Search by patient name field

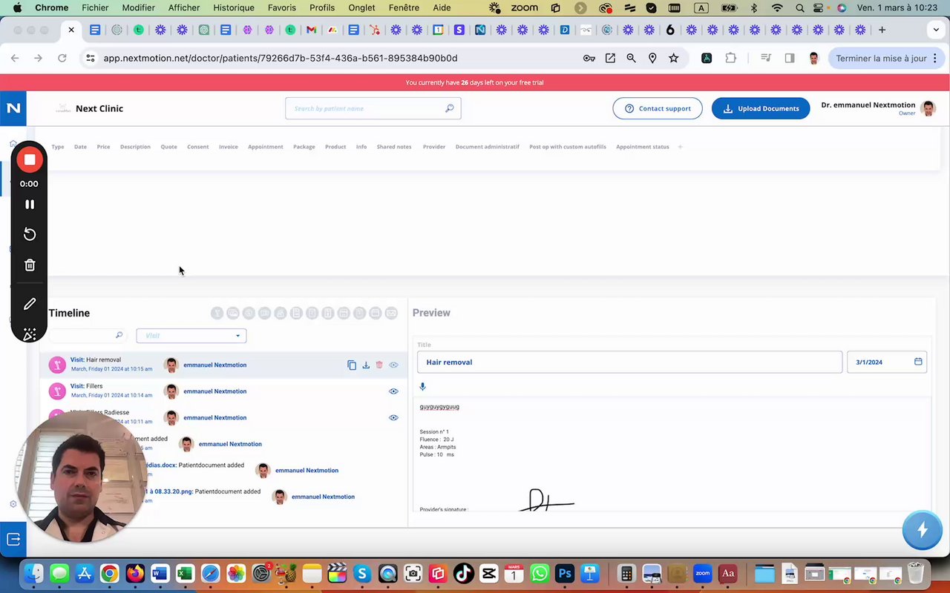coord(373,108)
